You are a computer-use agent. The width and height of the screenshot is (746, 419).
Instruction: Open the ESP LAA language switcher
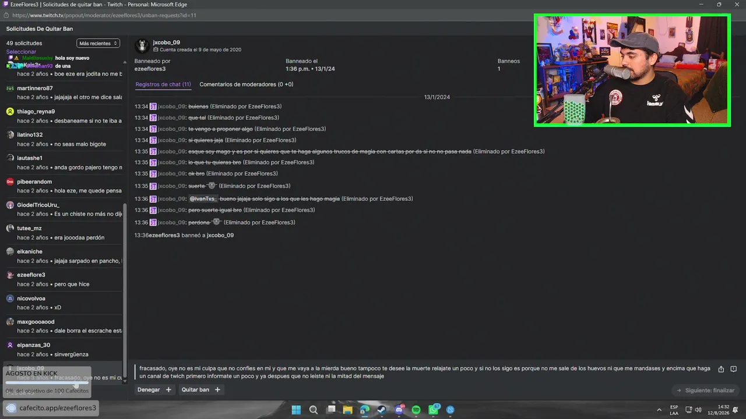pyautogui.click(x=674, y=410)
